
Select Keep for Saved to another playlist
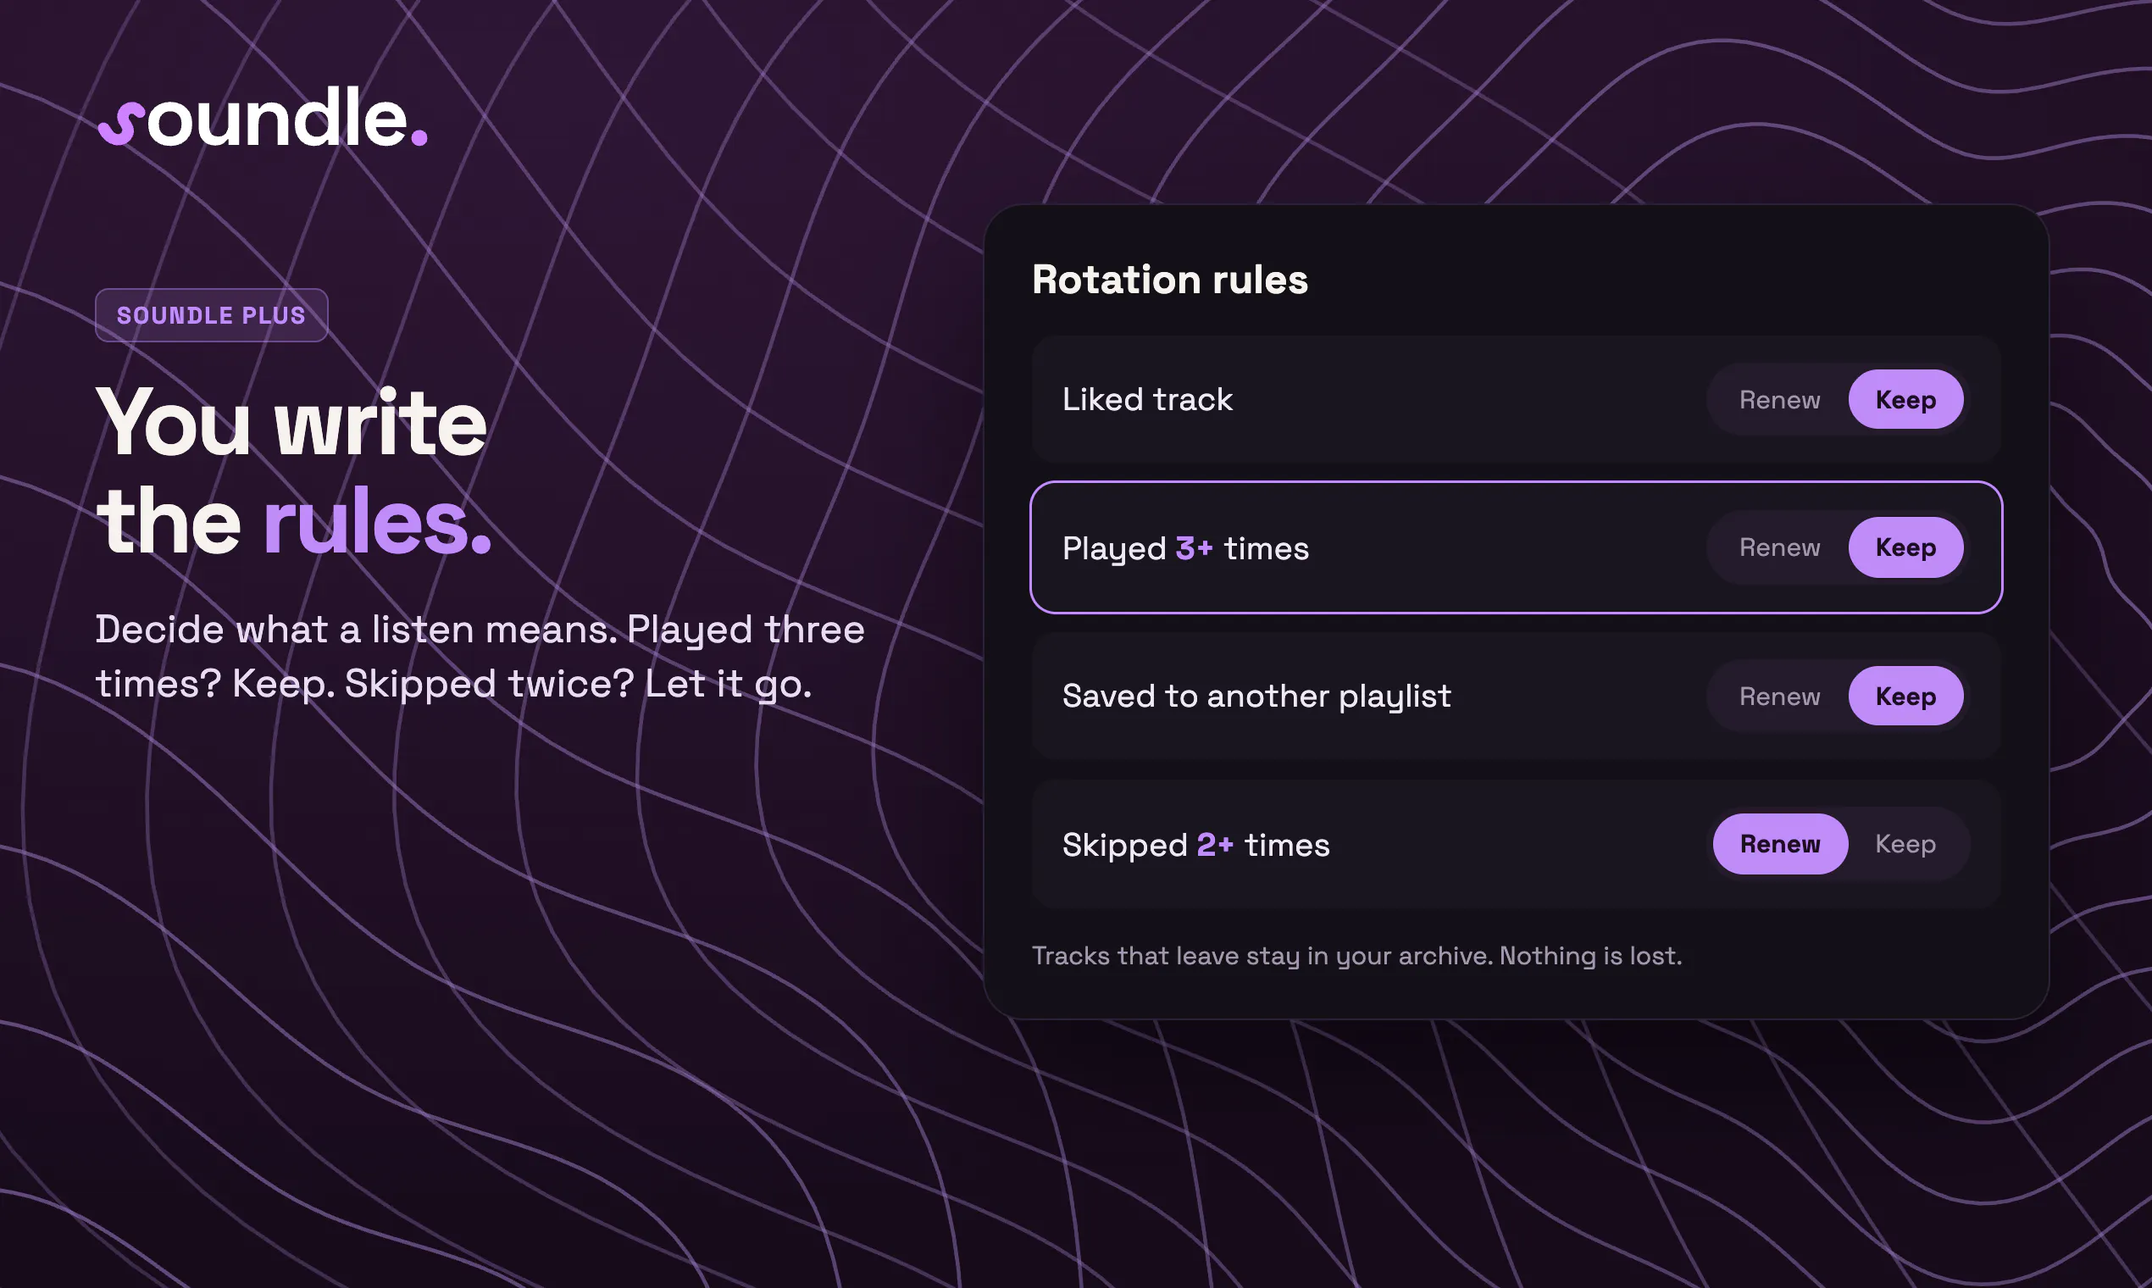pyautogui.click(x=1905, y=696)
